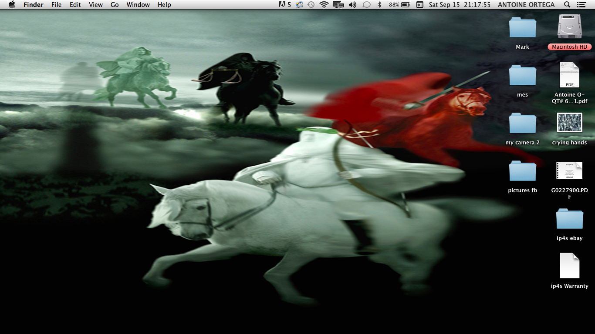The image size is (595, 334).
Task: Select the Antoine O-QT# PDF file icon
Action: (570, 75)
